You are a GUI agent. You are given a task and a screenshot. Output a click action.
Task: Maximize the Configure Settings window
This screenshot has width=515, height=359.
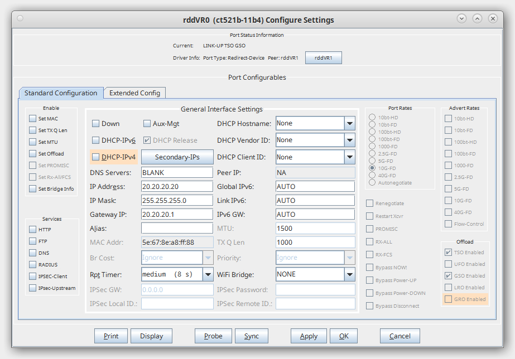click(477, 18)
